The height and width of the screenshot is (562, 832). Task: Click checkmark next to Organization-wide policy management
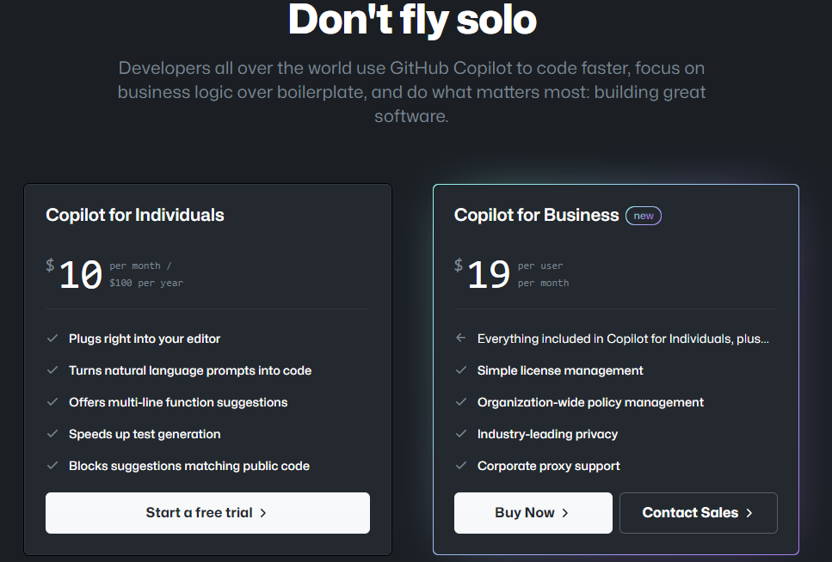461,402
